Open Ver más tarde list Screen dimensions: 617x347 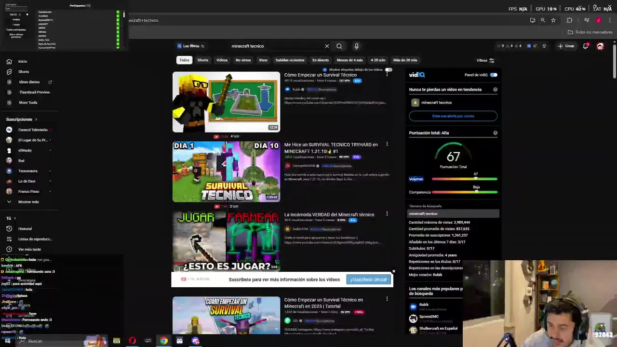[x=29, y=249]
